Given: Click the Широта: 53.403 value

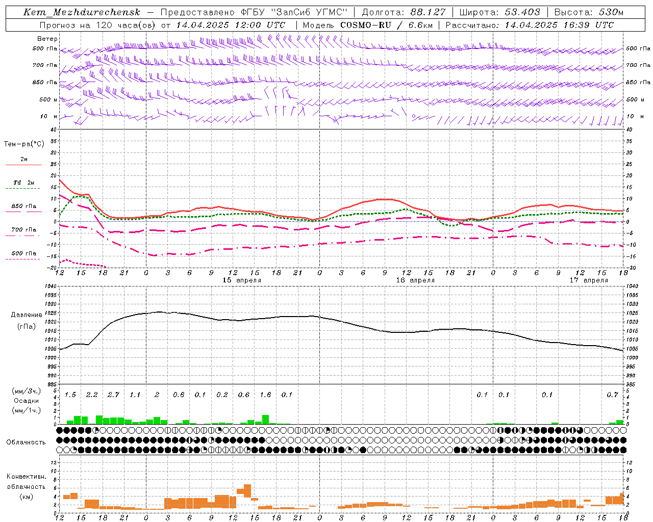Looking at the screenshot, I should click(x=499, y=12).
